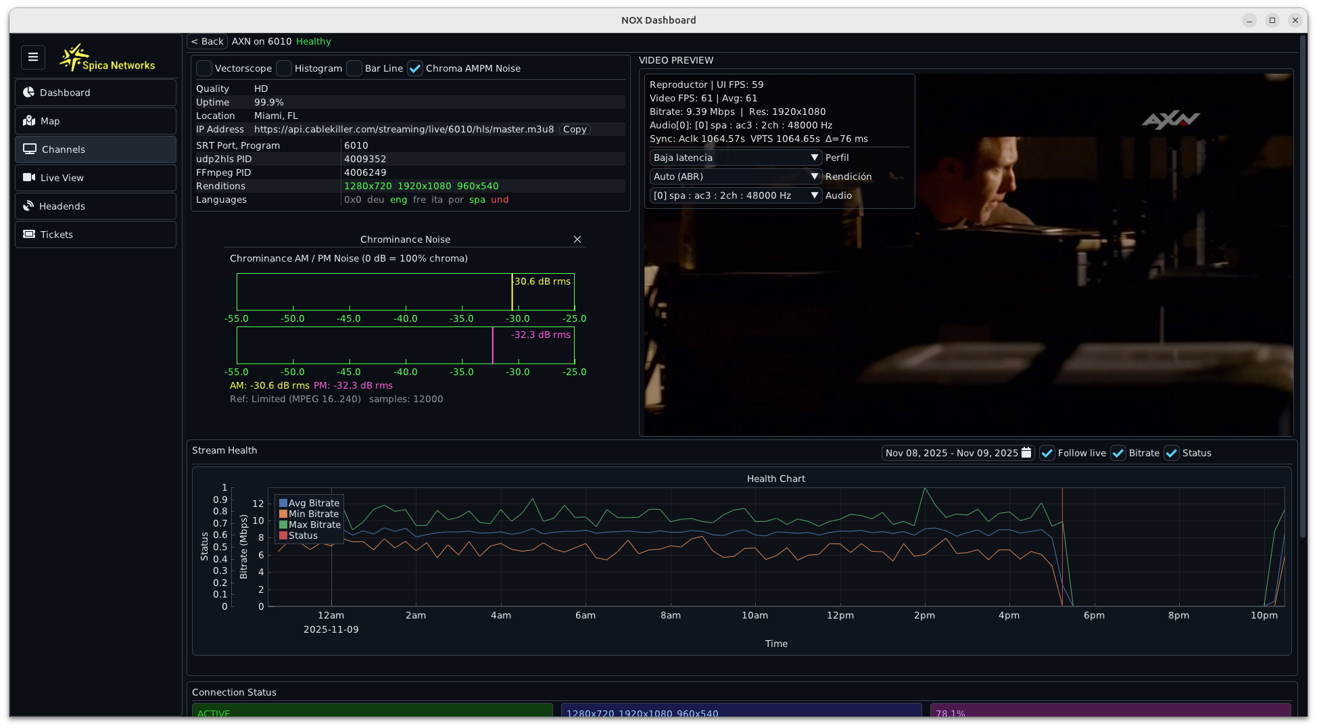This screenshot has width=1317, height=728.
Task: Click the PM -32.3 dB rms marker
Action: click(x=493, y=345)
